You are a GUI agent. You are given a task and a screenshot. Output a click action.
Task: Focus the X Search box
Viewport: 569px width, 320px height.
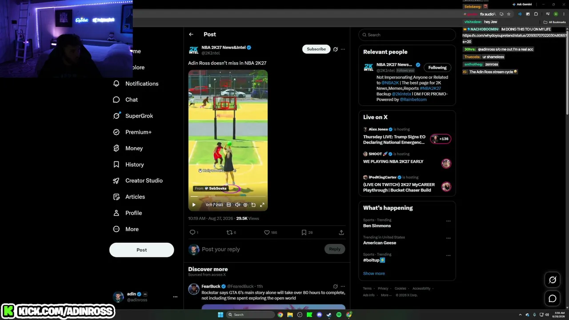[x=407, y=35]
